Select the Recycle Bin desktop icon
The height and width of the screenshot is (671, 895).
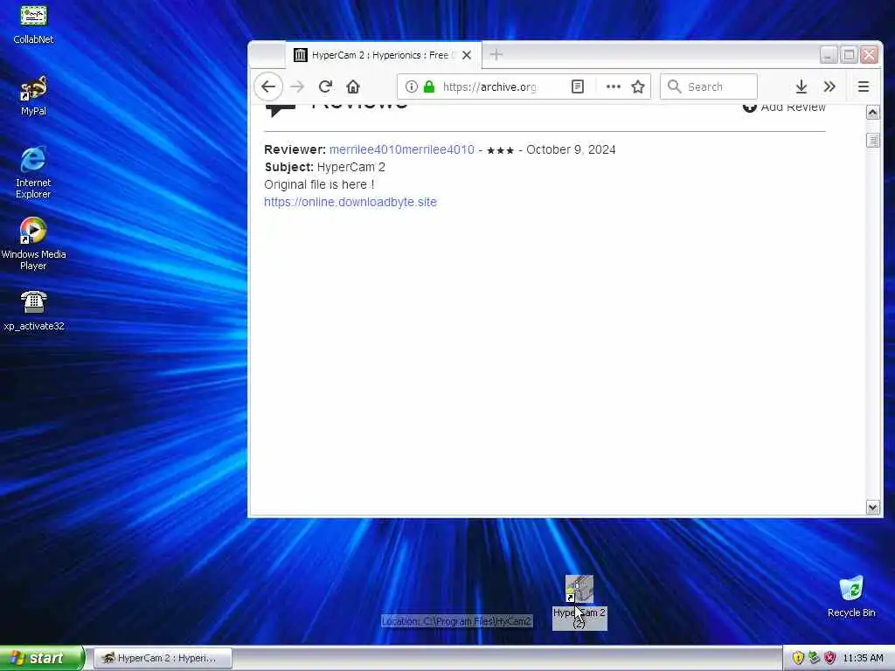coord(851,596)
